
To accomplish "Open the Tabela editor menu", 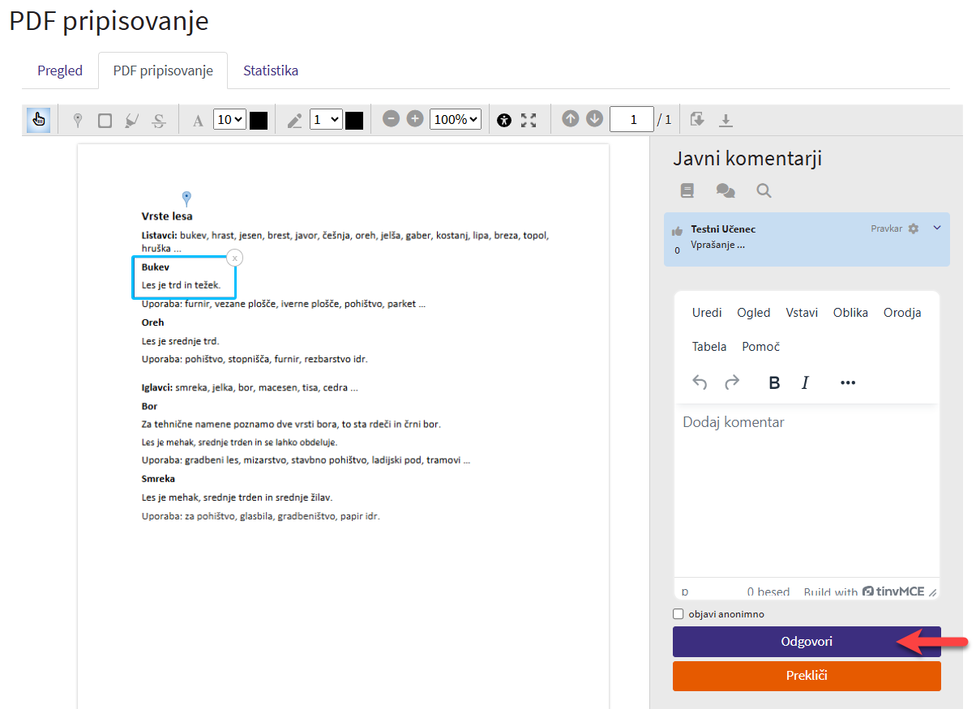I will click(x=709, y=347).
